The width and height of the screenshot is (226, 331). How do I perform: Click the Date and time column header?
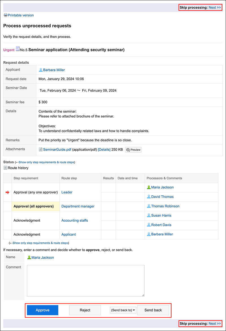[x=130, y=178]
